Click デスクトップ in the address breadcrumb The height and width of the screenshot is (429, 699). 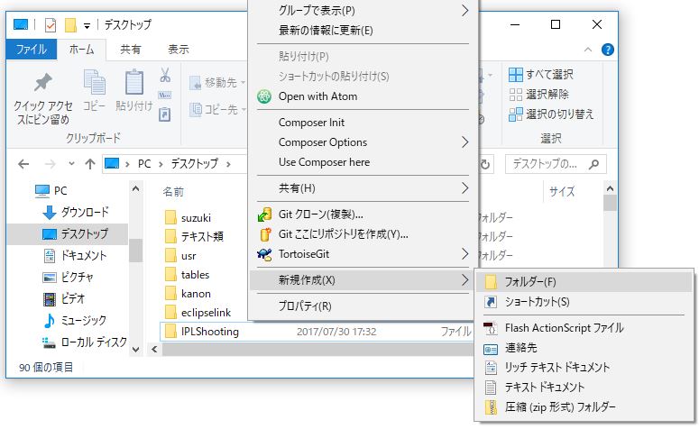coord(195,164)
